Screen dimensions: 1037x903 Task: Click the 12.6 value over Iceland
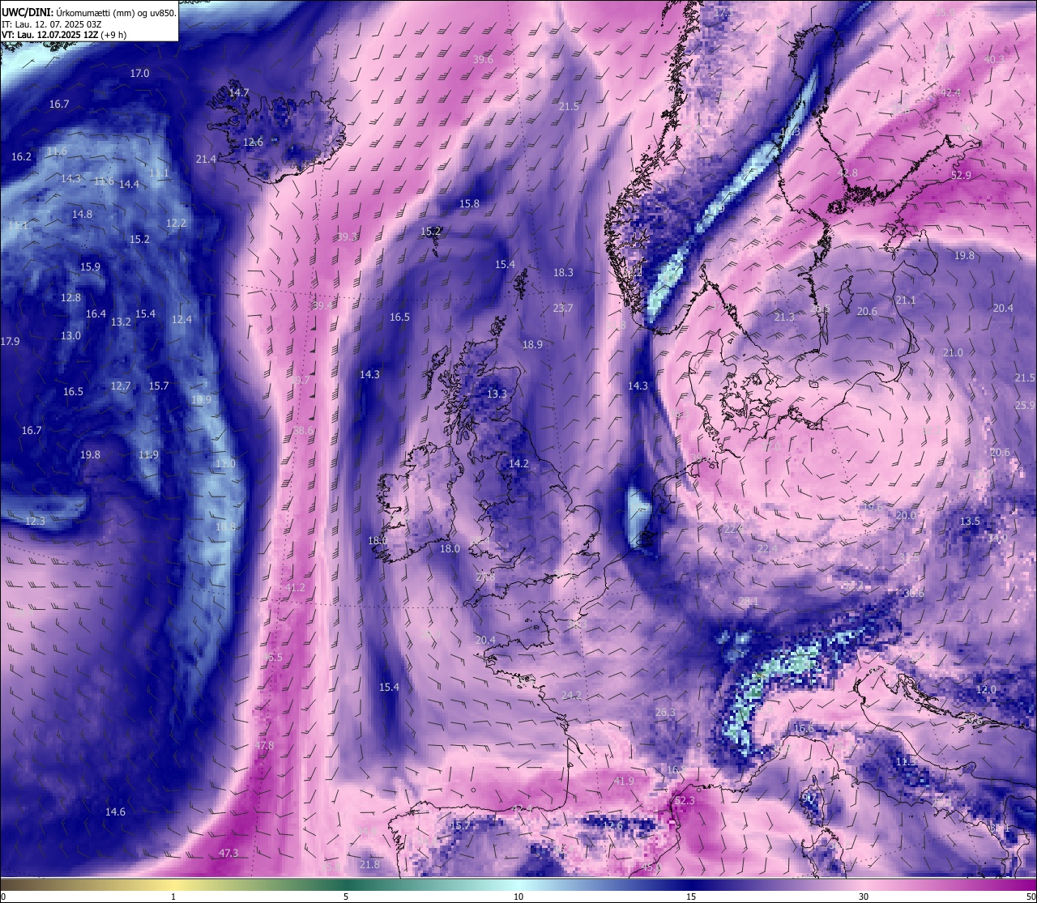(x=254, y=143)
